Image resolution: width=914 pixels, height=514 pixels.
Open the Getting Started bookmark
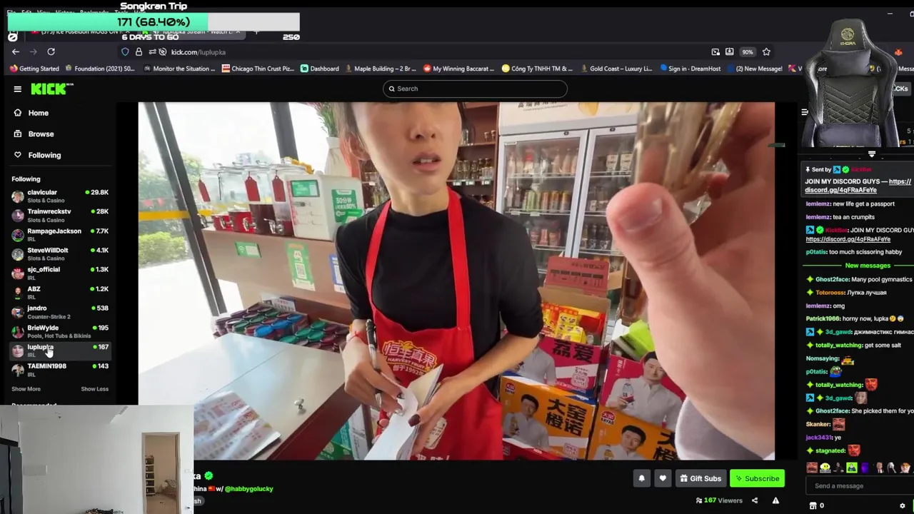[x=34, y=69]
